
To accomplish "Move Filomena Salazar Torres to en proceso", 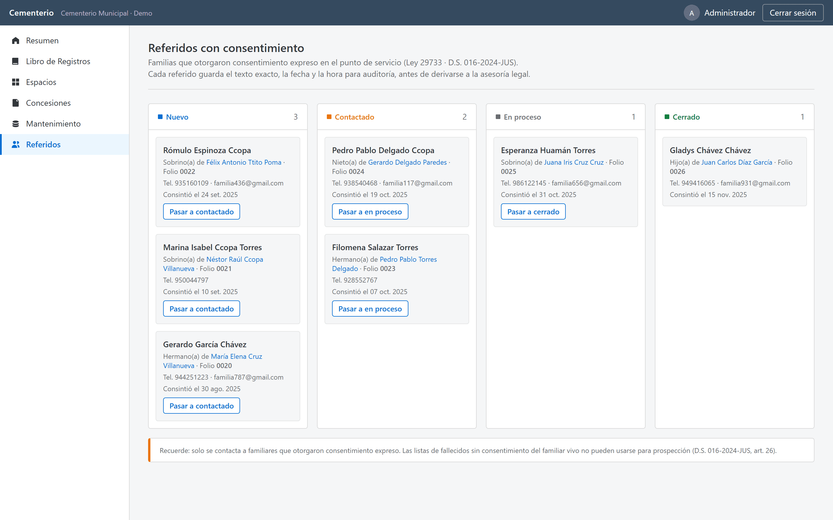I will 370,309.
